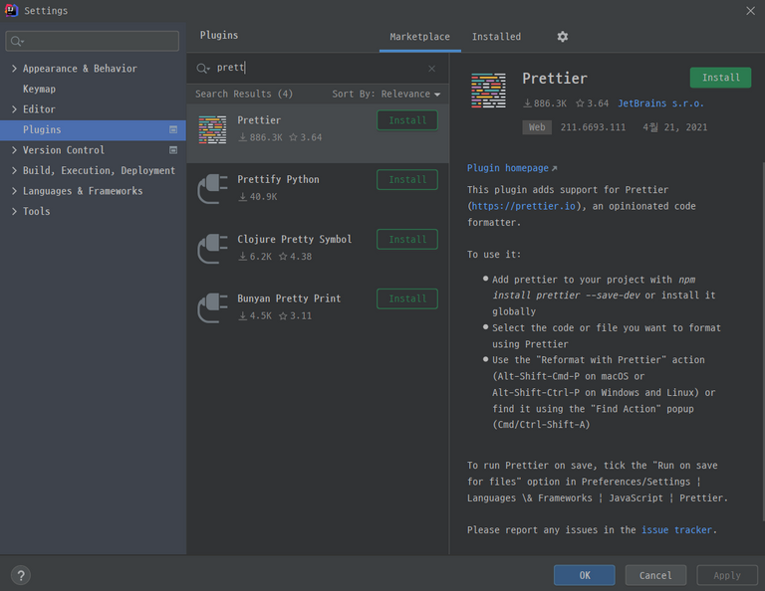Expand Build, Execution, Deployment section
The image size is (765, 591).
pos(14,170)
